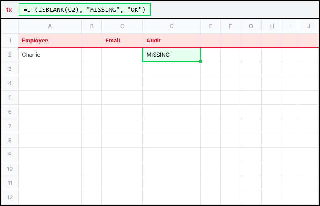Click the Email header cell
This screenshot has height=206, width=320.
[x=122, y=40]
